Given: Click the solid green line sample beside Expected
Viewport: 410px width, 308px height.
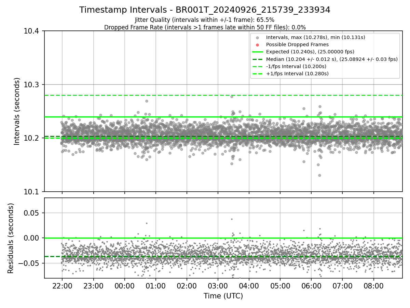Looking at the screenshot, I should click(x=258, y=52).
